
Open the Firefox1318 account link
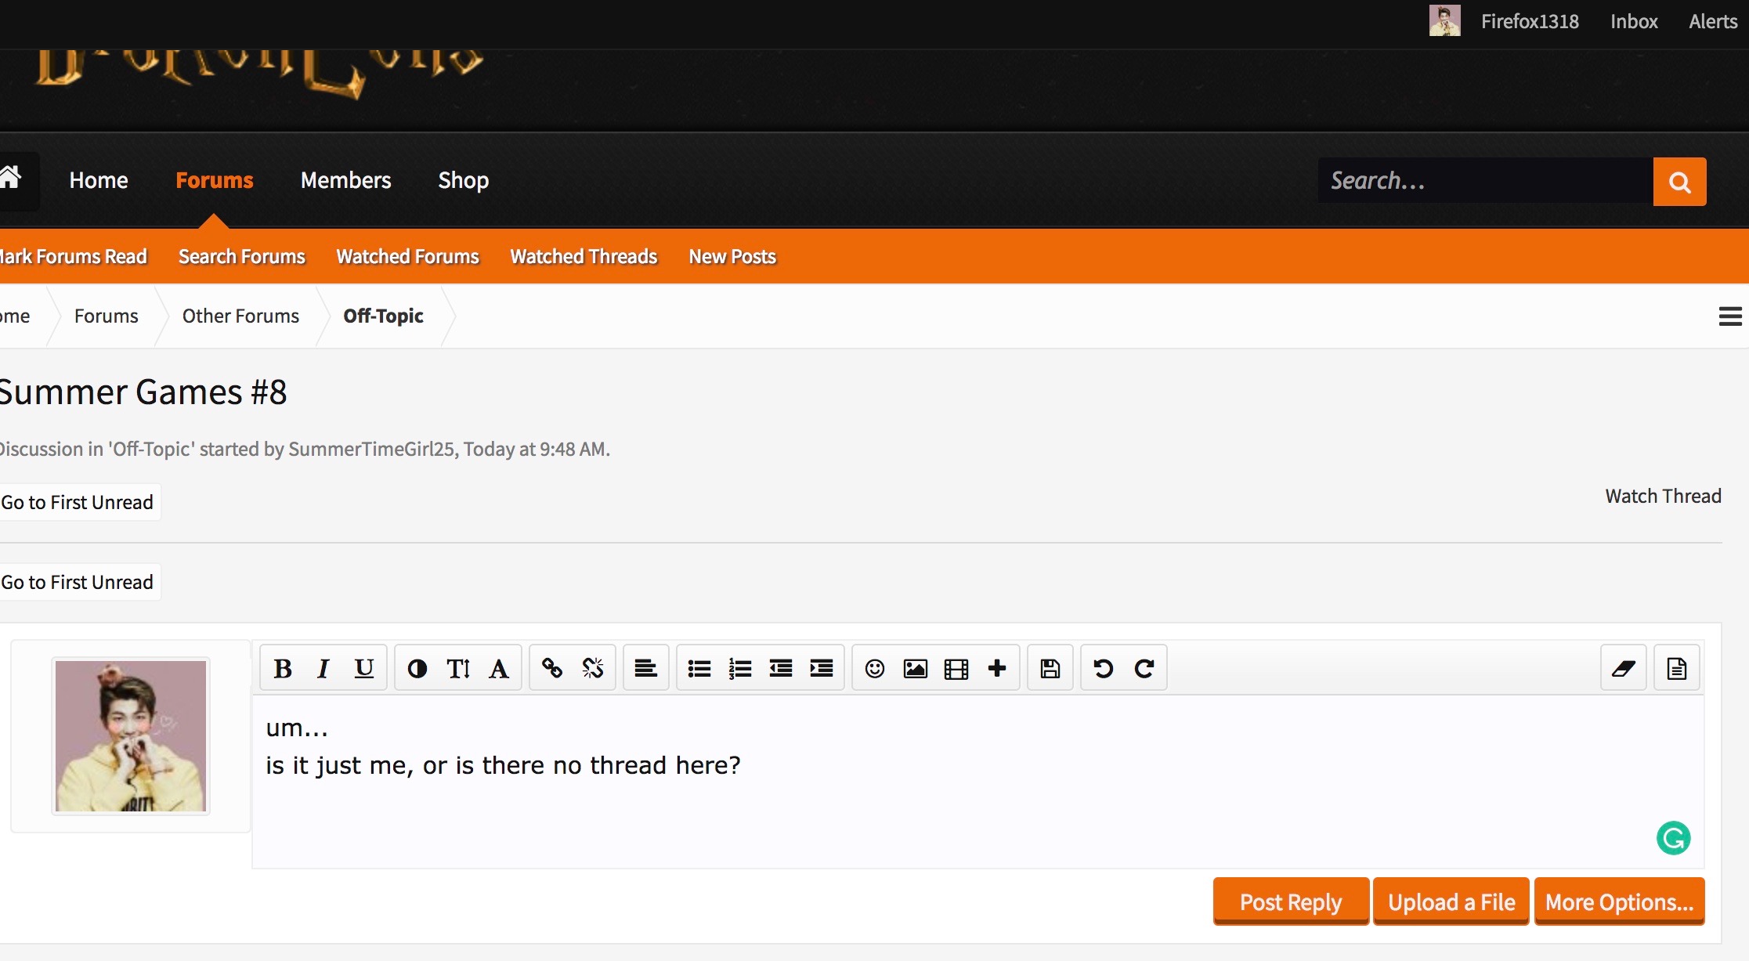[x=1530, y=21]
